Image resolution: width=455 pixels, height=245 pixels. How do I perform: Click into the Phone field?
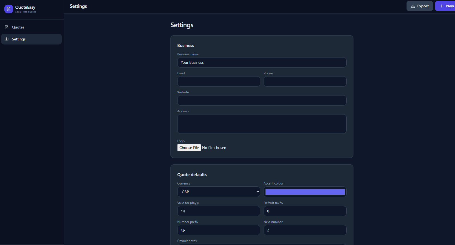[x=305, y=81]
